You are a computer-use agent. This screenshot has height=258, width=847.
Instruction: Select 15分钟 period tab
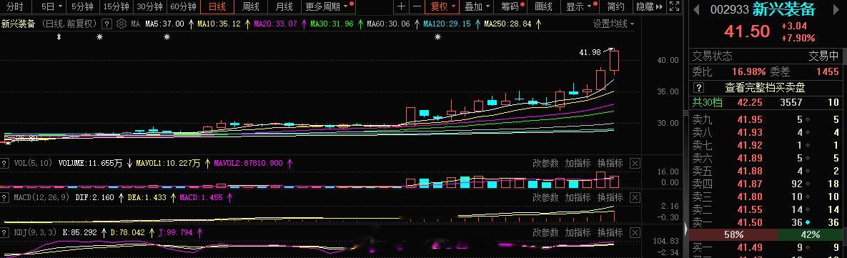[x=116, y=6]
